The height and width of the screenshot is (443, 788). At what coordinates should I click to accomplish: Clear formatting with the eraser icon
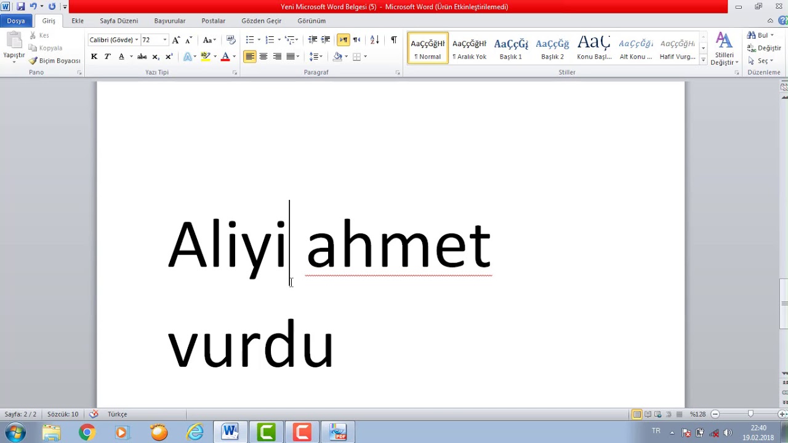click(231, 40)
